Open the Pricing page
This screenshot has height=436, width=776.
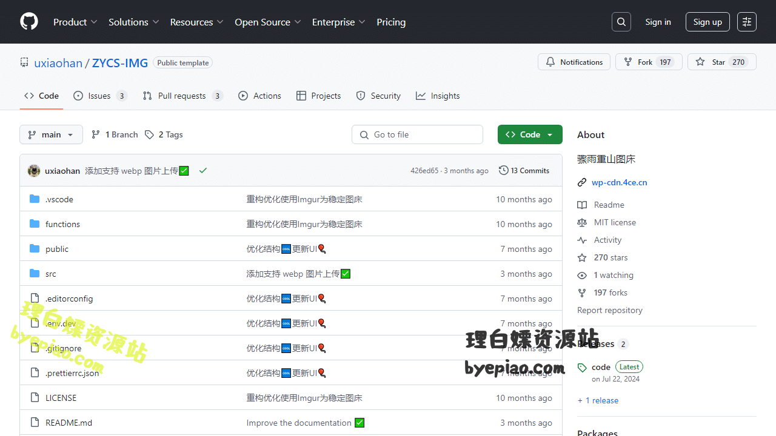391,22
